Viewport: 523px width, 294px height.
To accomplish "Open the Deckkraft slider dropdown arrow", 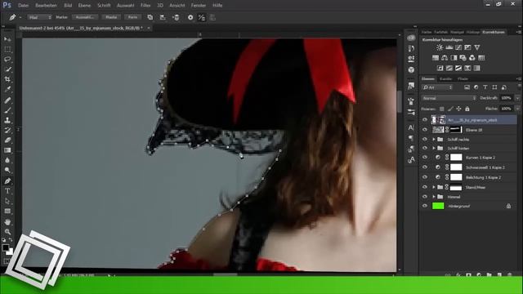I will pos(517,98).
